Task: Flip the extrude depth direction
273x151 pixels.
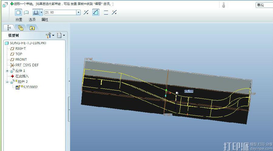Action: 86,12
